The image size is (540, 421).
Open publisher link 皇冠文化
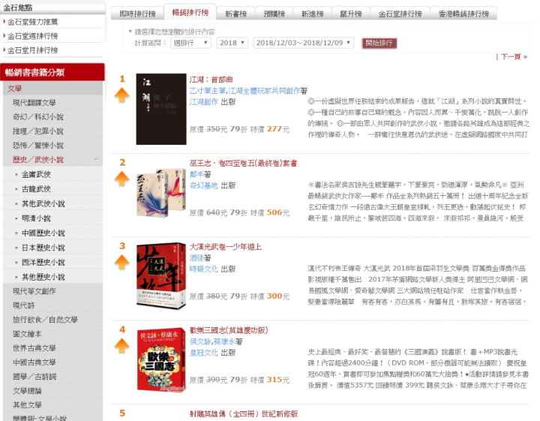tap(204, 353)
